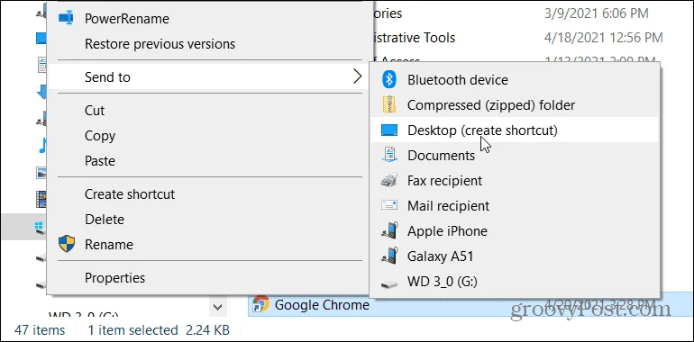
Task: Click the Documents icon in submenu
Action: coord(389,155)
